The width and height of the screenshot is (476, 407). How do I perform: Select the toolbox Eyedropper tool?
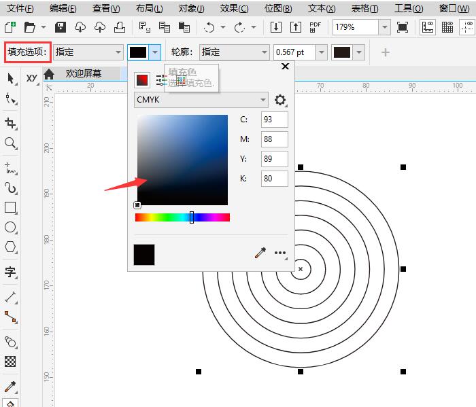11,387
